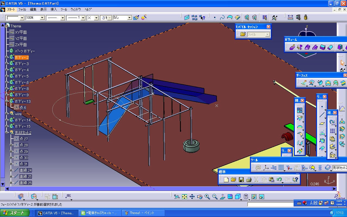347x217 pixels.
Task: Click the Zoom Out magnifier icon
Action: pos(215,197)
